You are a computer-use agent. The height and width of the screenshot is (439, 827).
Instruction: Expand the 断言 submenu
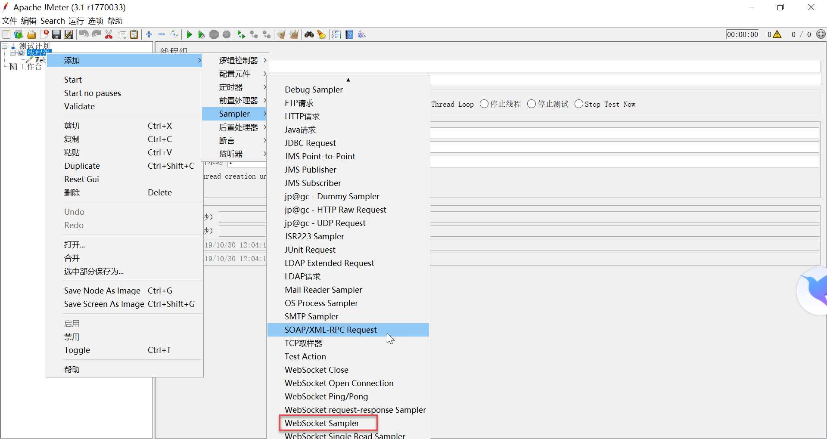coord(235,141)
